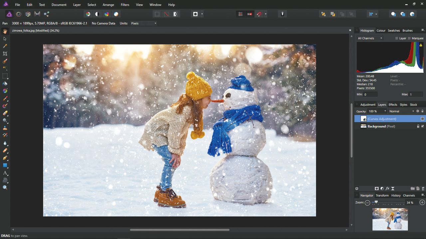Toggle the Background layer lock icon
This screenshot has width=426, height=239.
click(x=418, y=126)
